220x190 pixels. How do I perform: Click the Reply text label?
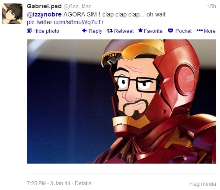coord(96,31)
